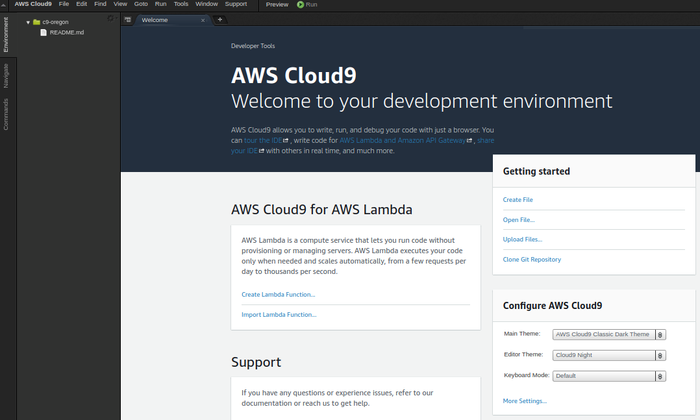Click the green Run play icon
The image size is (700, 420).
pos(301,5)
